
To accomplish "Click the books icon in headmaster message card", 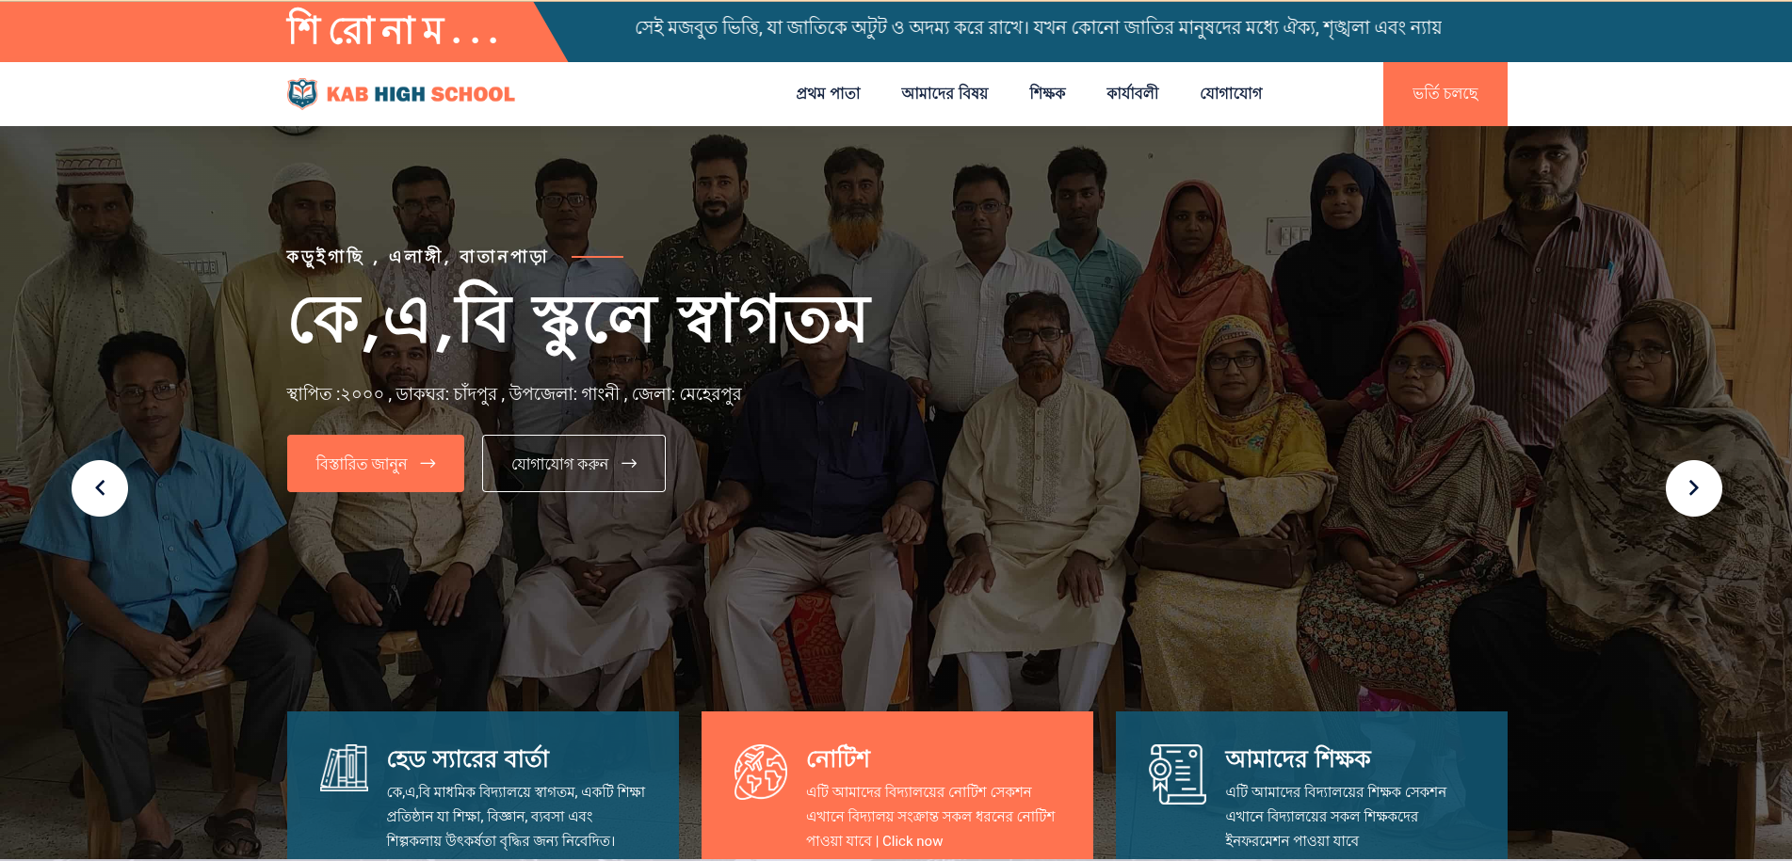I will pos(344,768).
